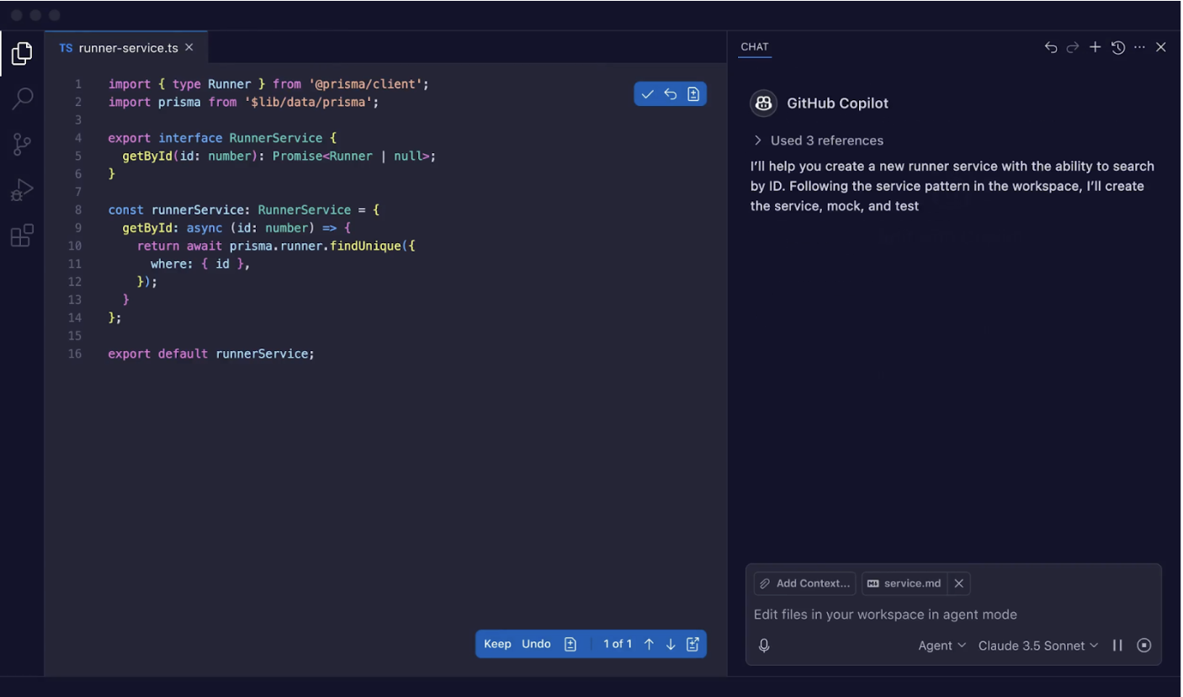This screenshot has height=697, width=1183.
Task: Stop the running chat request
Action: click(1143, 646)
